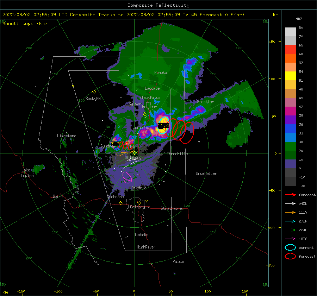Click the dBZ heading of the color scale

click(299, 19)
